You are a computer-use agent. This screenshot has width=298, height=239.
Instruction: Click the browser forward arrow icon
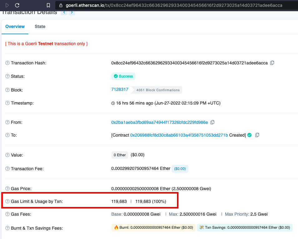point(7,5)
